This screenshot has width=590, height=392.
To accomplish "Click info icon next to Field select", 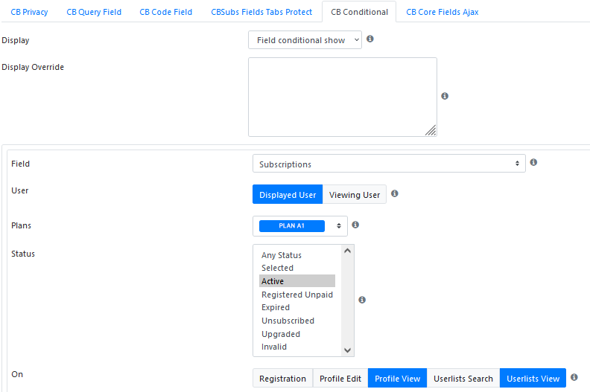I will 533,162.
